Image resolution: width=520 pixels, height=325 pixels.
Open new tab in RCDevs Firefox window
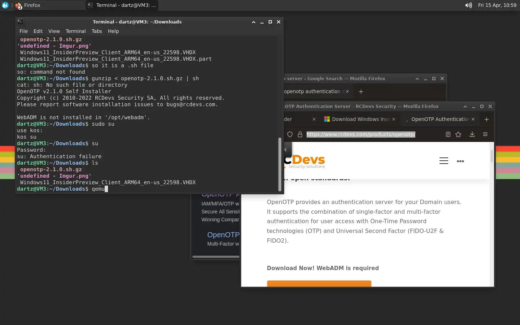[486, 119]
